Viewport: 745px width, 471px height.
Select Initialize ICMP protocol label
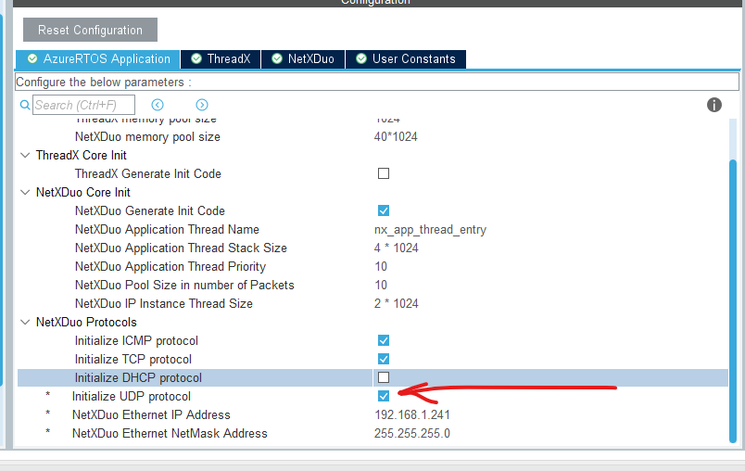(136, 341)
